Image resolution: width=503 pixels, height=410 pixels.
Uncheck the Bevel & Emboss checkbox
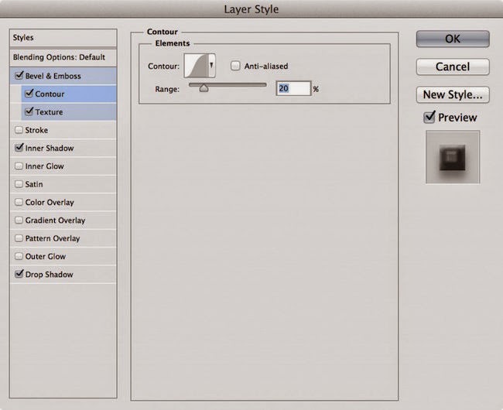pos(19,76)
